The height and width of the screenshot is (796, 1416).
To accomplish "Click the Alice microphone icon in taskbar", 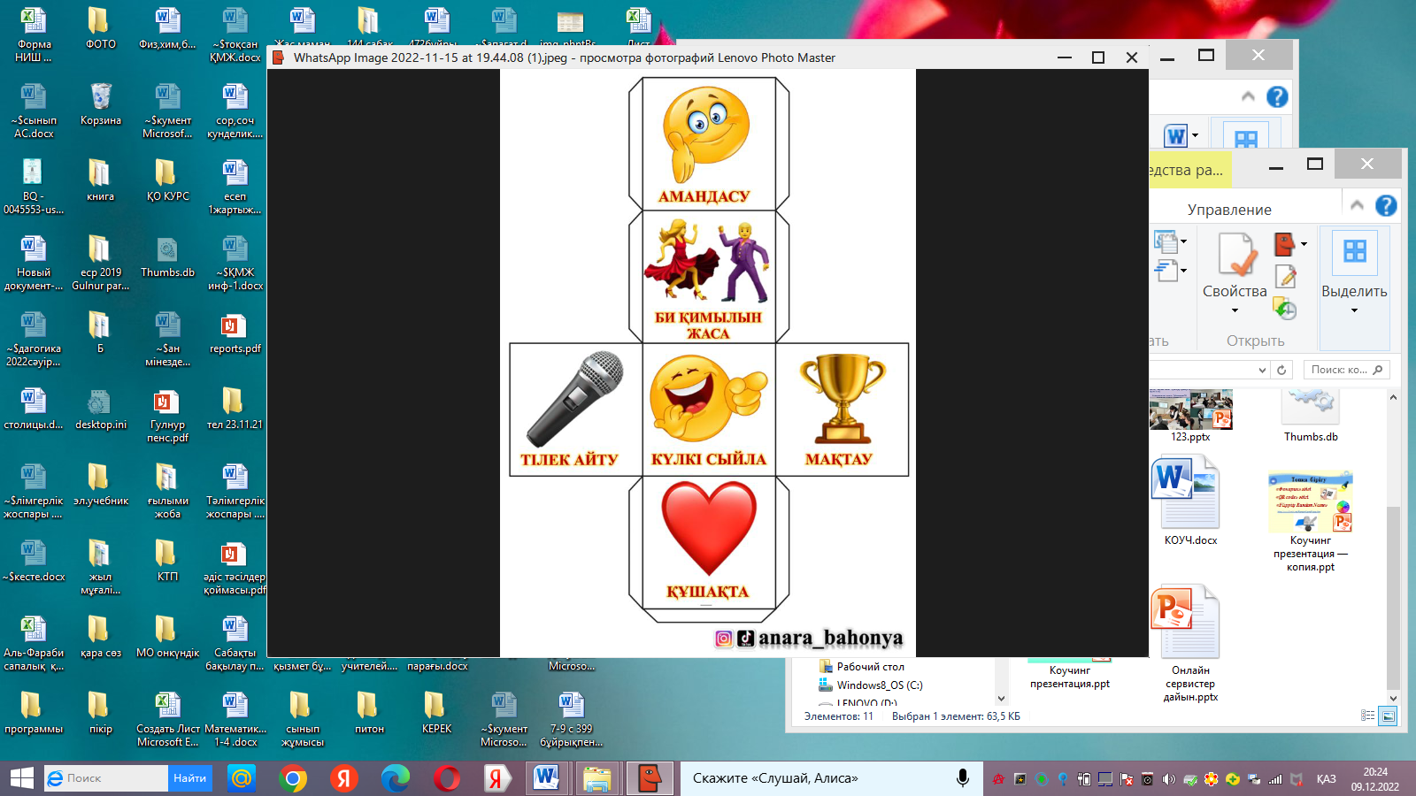I will (x=962, y=778).
